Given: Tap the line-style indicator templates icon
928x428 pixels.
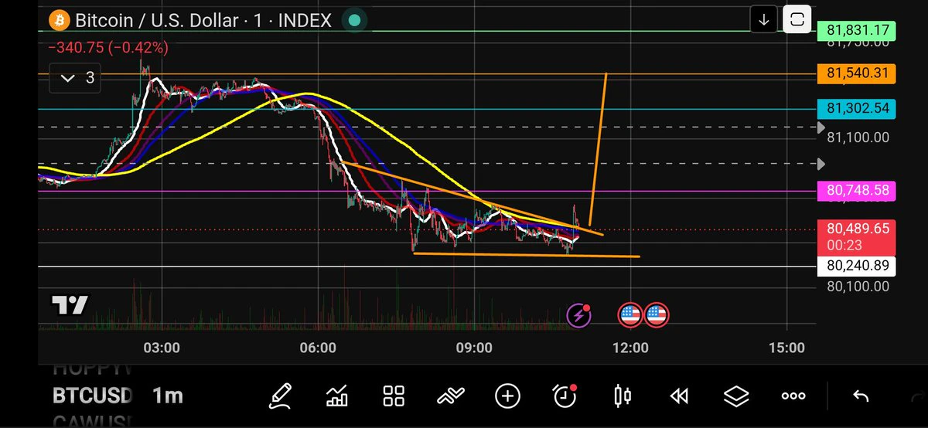Looking at the screenshot, I should pos(450,396).
